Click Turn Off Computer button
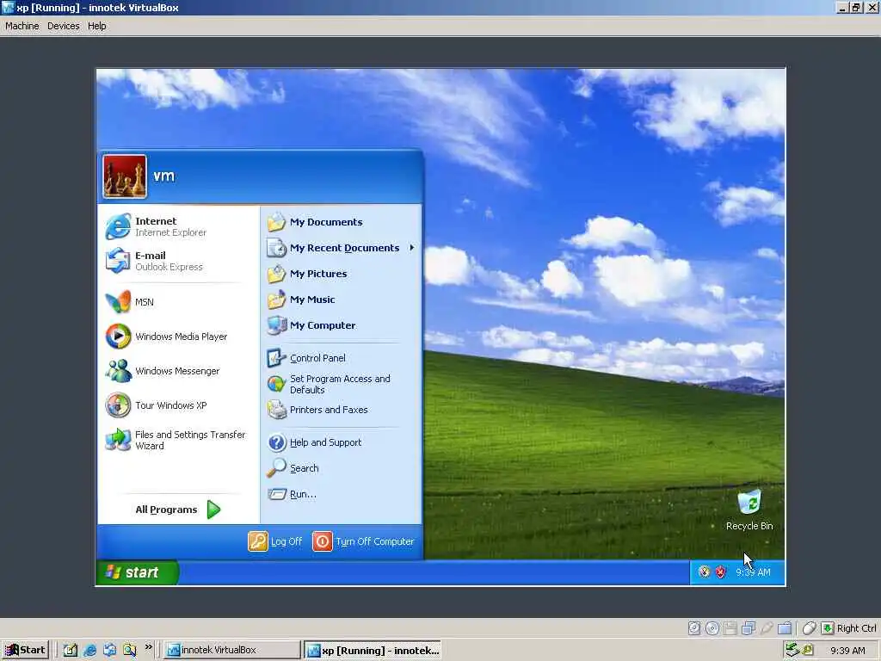Viewport: 881px width, 661px height. [363, 541]
